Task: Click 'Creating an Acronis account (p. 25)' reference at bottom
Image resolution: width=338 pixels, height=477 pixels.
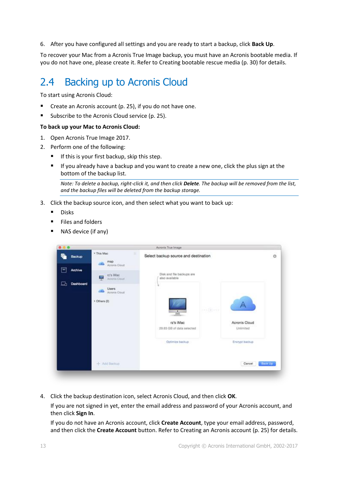Action: 224,430
